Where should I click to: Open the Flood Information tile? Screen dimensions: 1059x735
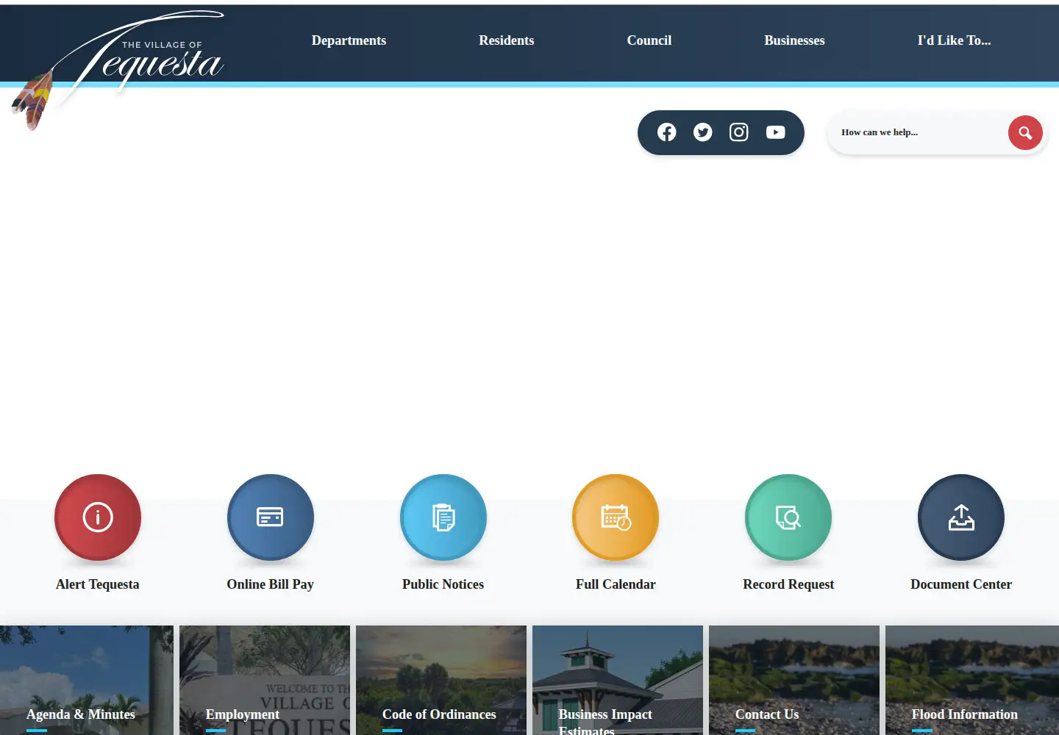972,680
